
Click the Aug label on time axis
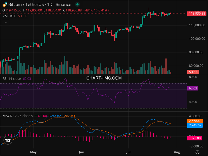tap(177, 152)
